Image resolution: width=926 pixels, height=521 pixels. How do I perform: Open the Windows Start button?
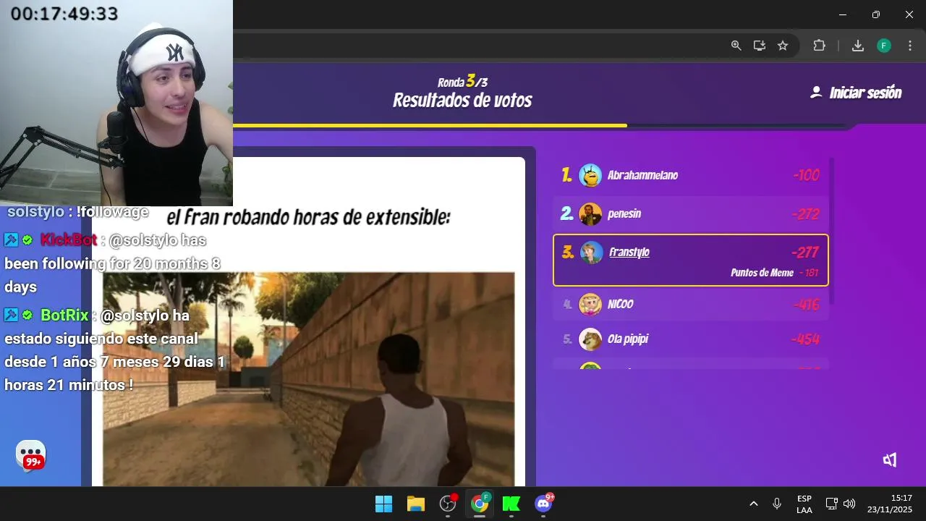(x=383, y=504)
